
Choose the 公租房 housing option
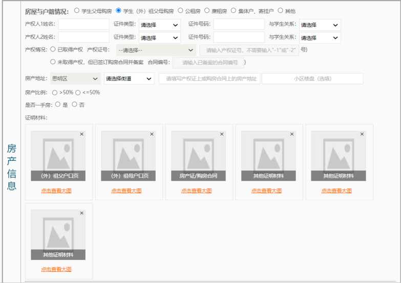point(180,10)
